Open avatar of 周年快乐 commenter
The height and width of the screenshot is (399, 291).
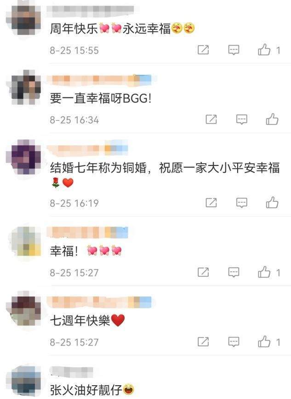tap(23, 18)
